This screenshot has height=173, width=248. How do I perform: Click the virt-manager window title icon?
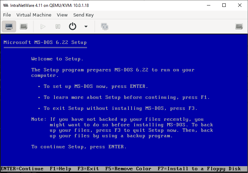click(x=6, y=5)
